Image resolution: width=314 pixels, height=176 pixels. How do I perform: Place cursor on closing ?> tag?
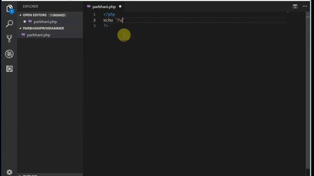coord(106,26)
